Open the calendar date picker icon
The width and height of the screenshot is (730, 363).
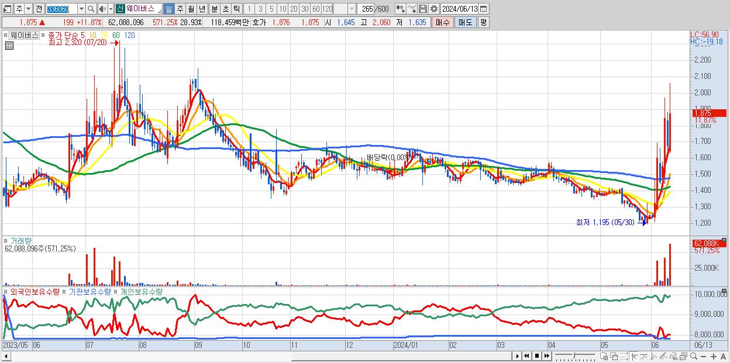(x=483, y=9)
